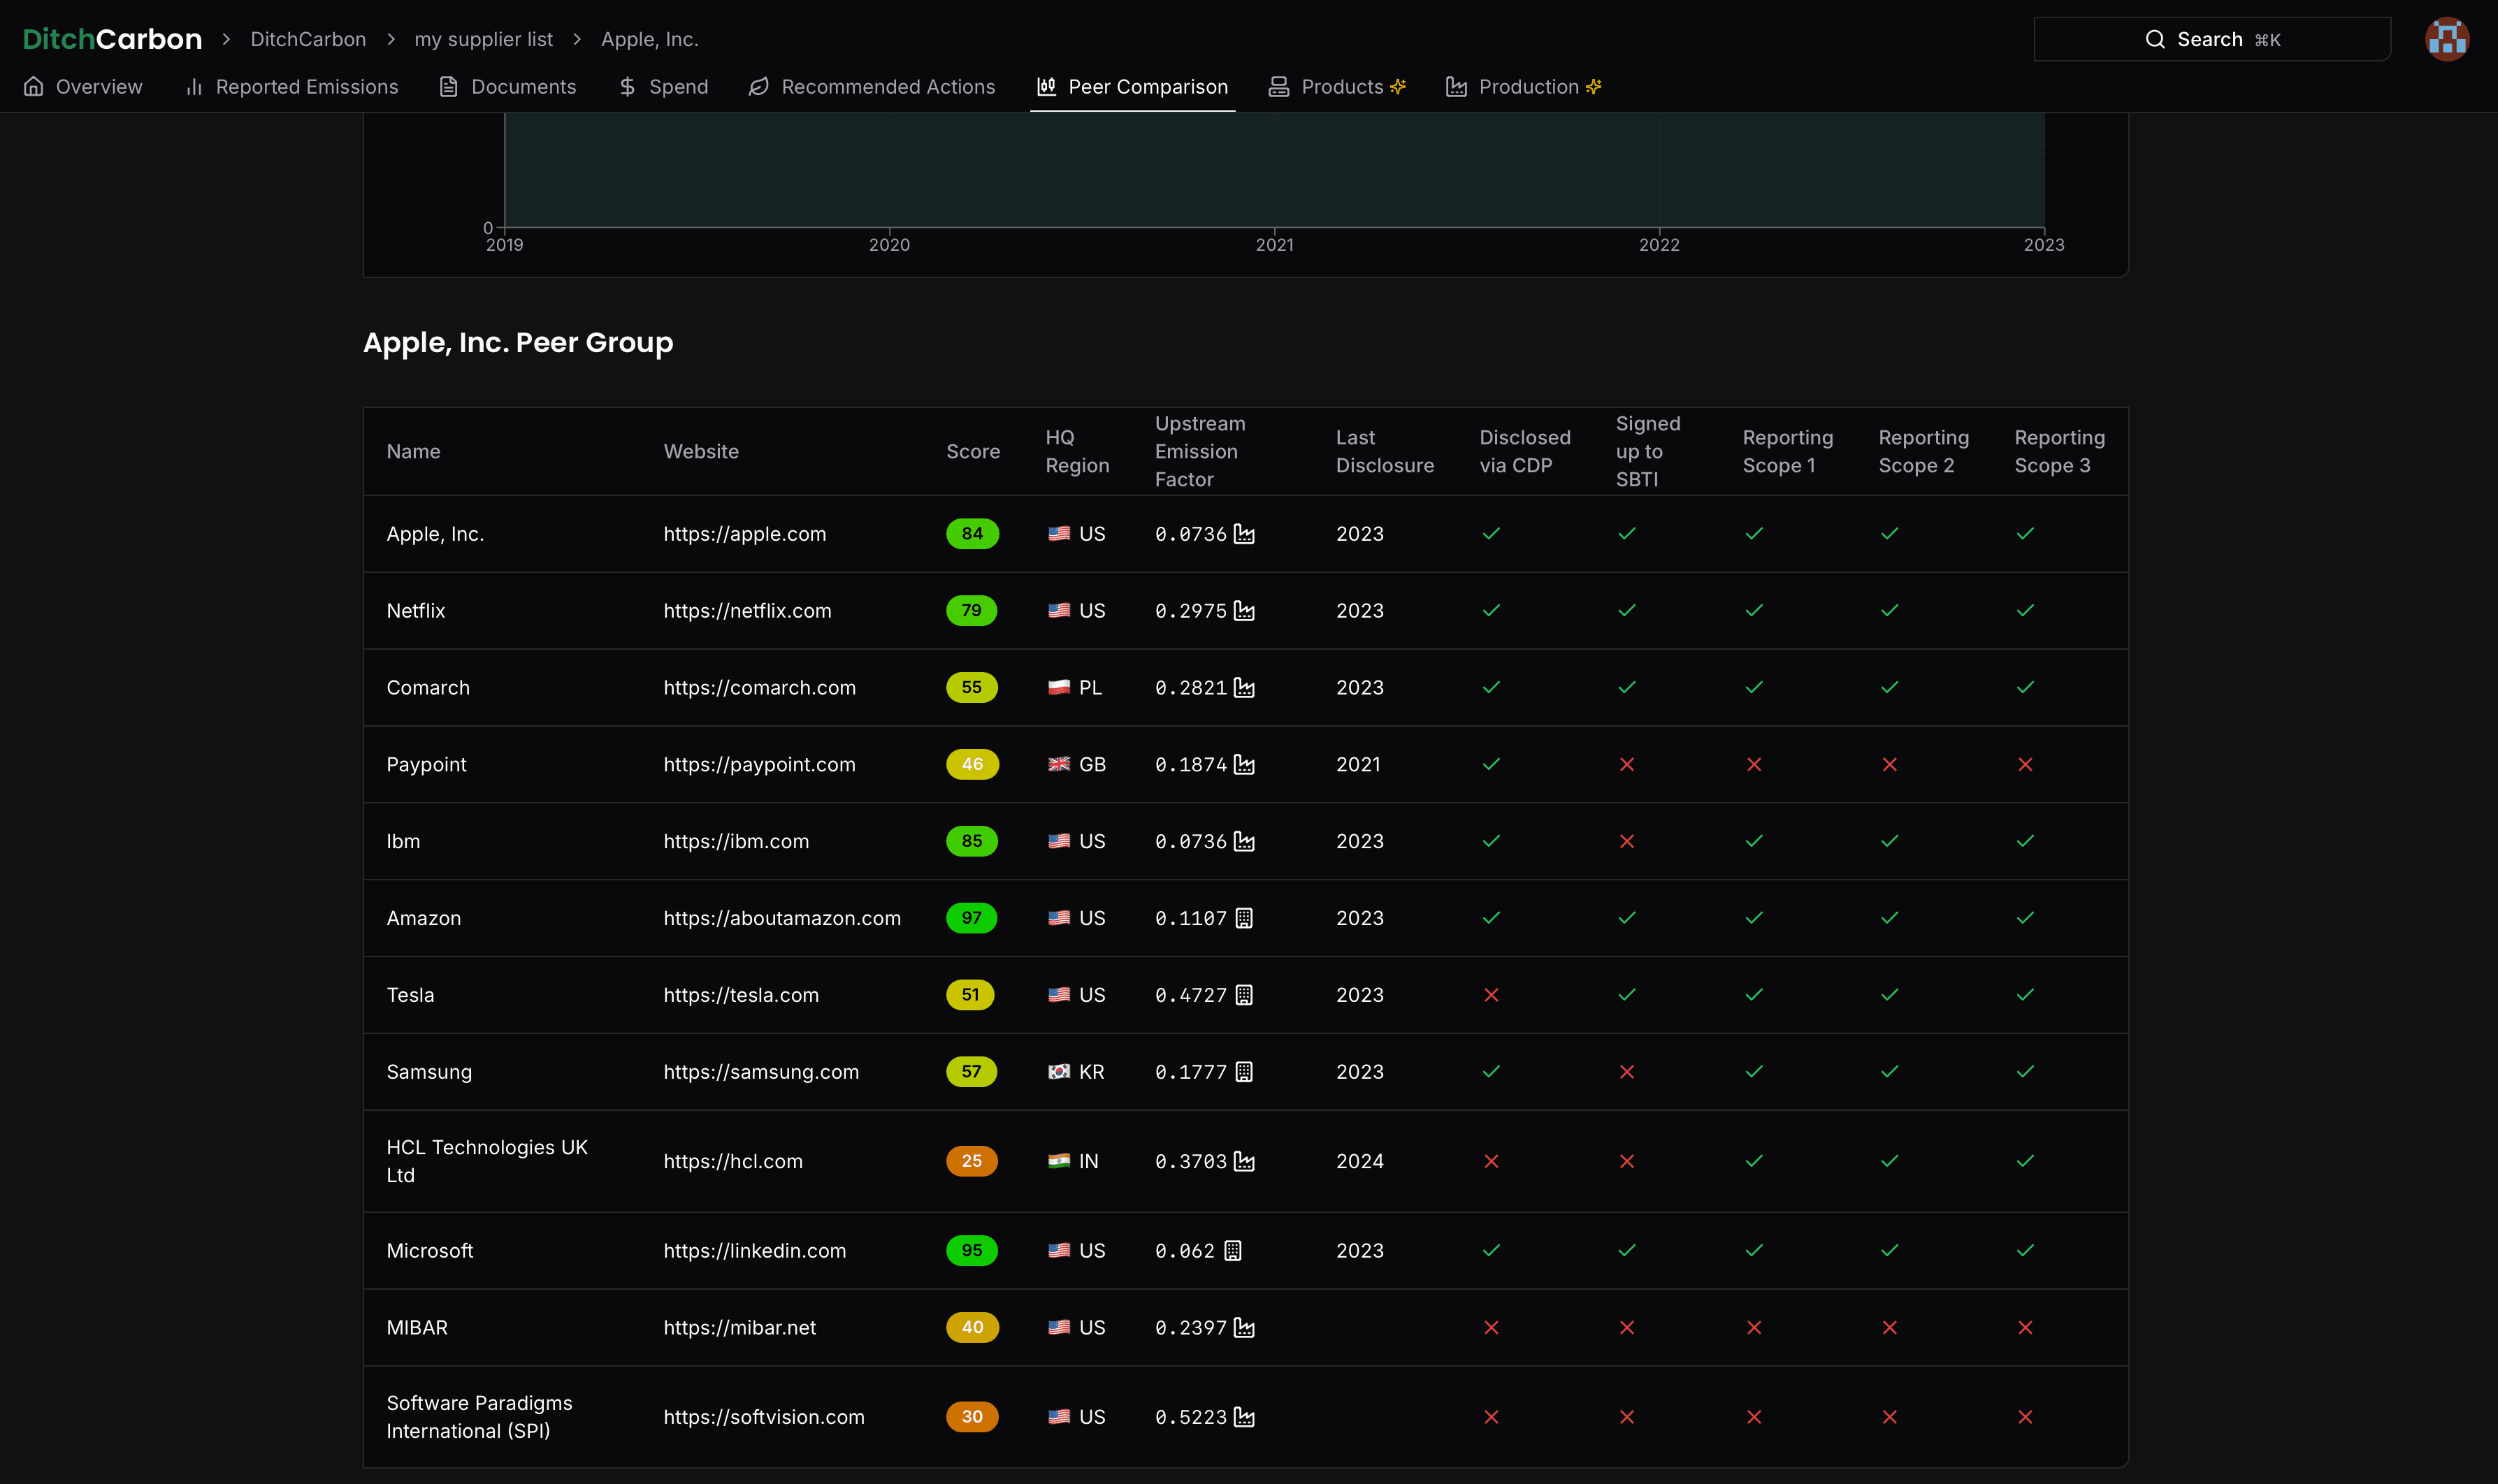2498x1484 pixels.
Task: Switch to the Production tab
Action: click(x=1524, y=87)
